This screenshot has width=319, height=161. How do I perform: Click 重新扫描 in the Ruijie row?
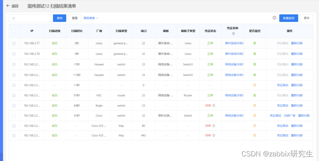[297, 105]
